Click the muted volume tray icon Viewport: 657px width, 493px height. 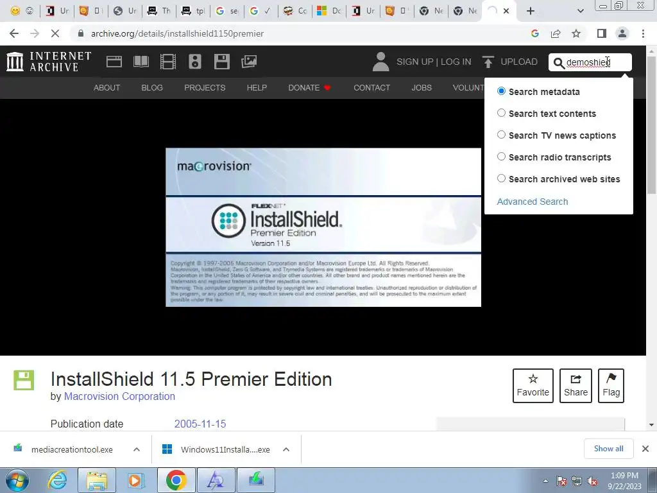point(592,481)
